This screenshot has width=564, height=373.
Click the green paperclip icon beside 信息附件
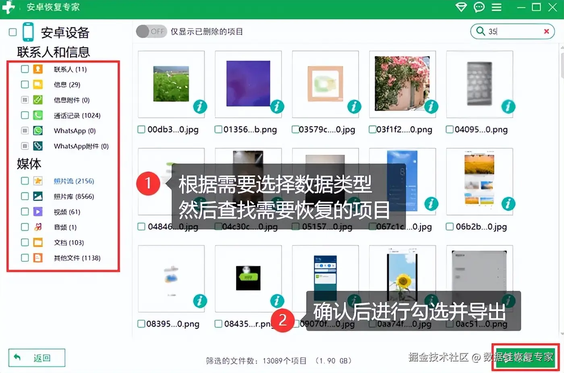point(38,99)
